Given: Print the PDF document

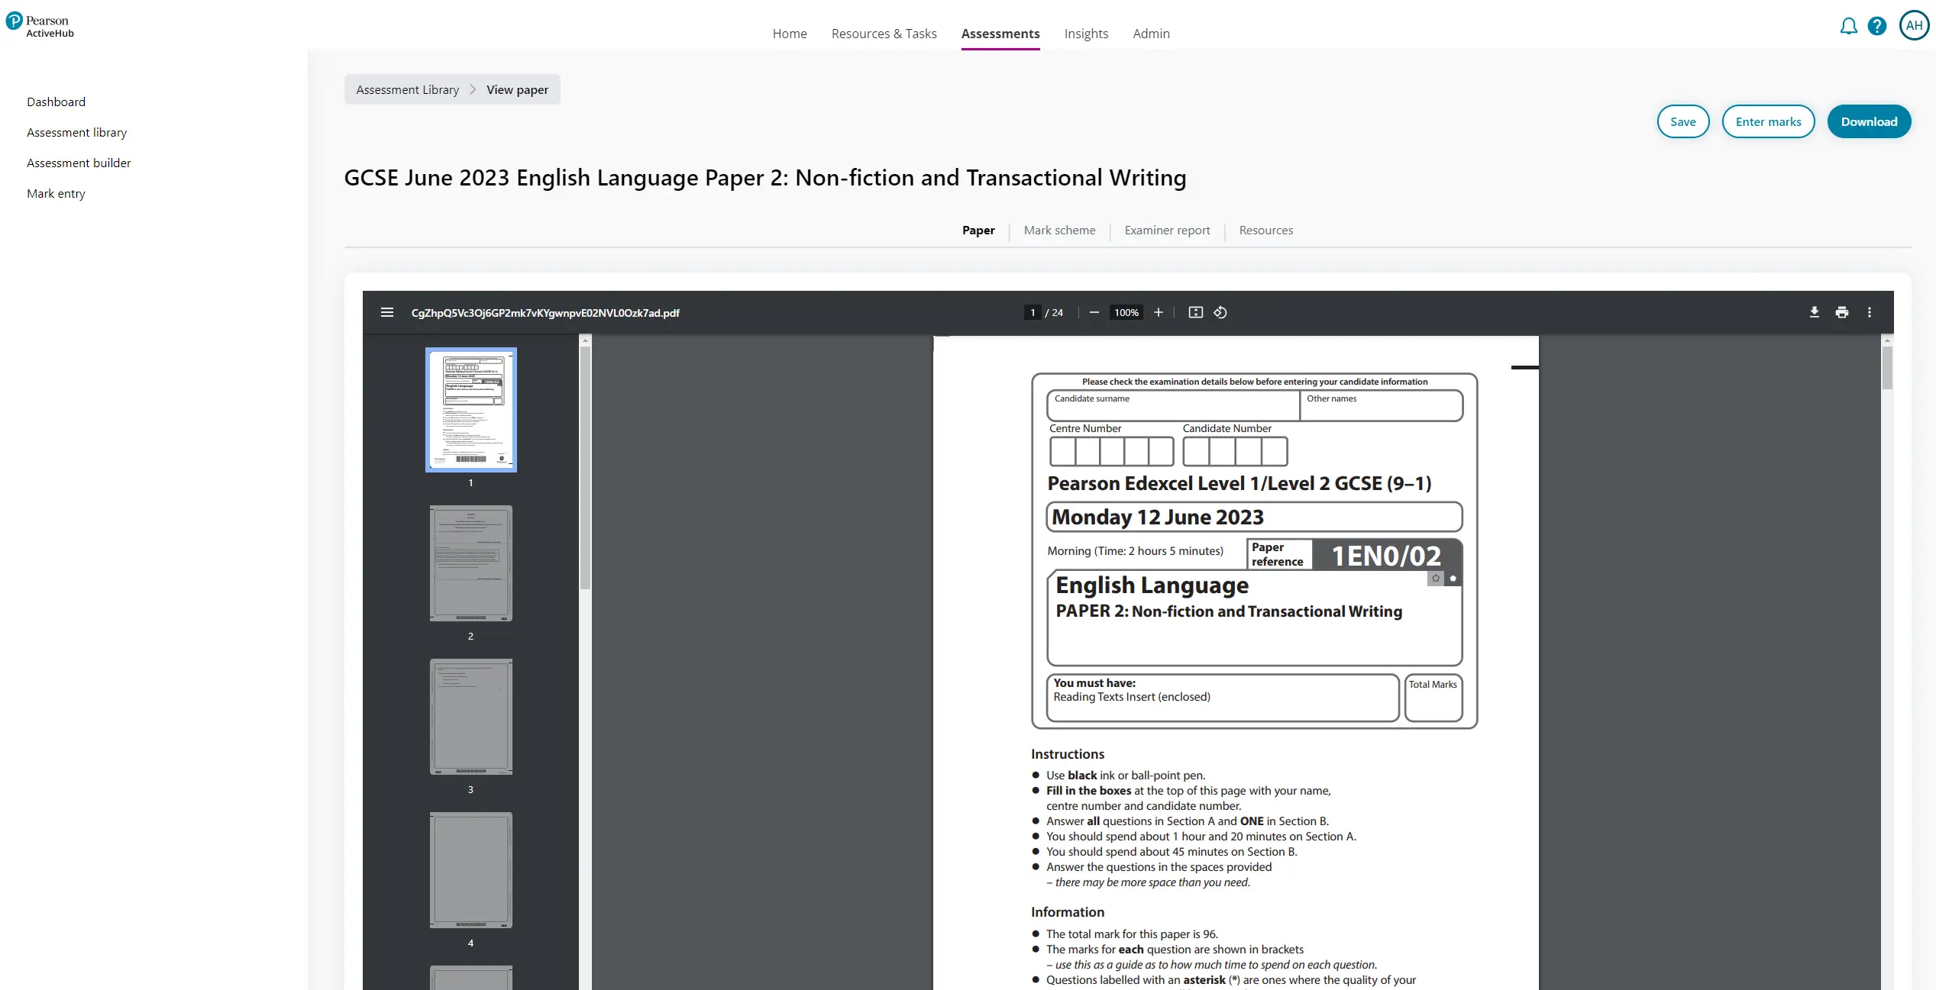Looking at the screenshot, I should tap(1842, 312).
